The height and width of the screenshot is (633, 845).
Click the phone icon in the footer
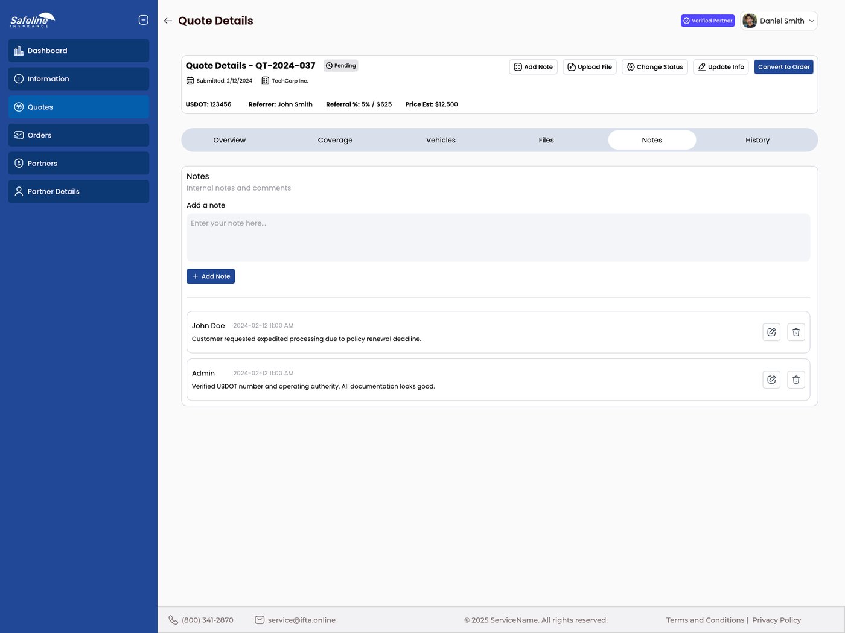[173, 620]
